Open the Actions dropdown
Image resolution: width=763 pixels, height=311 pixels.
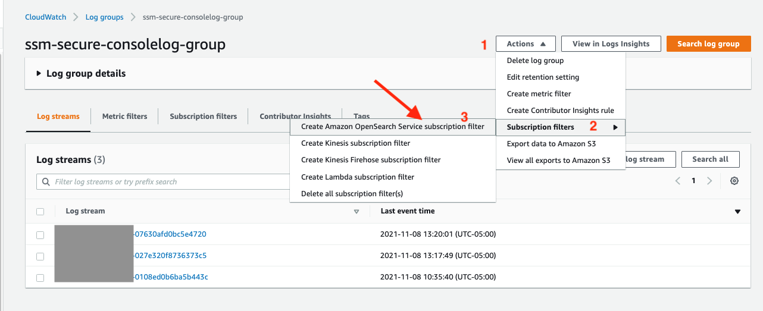[526, 43]
